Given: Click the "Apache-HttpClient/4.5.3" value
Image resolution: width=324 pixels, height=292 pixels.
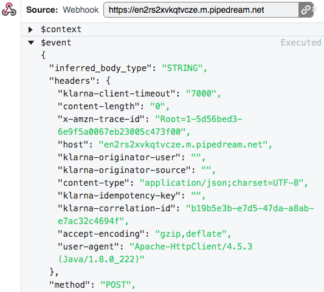Looking at the screenshot, I should point(191,246).
